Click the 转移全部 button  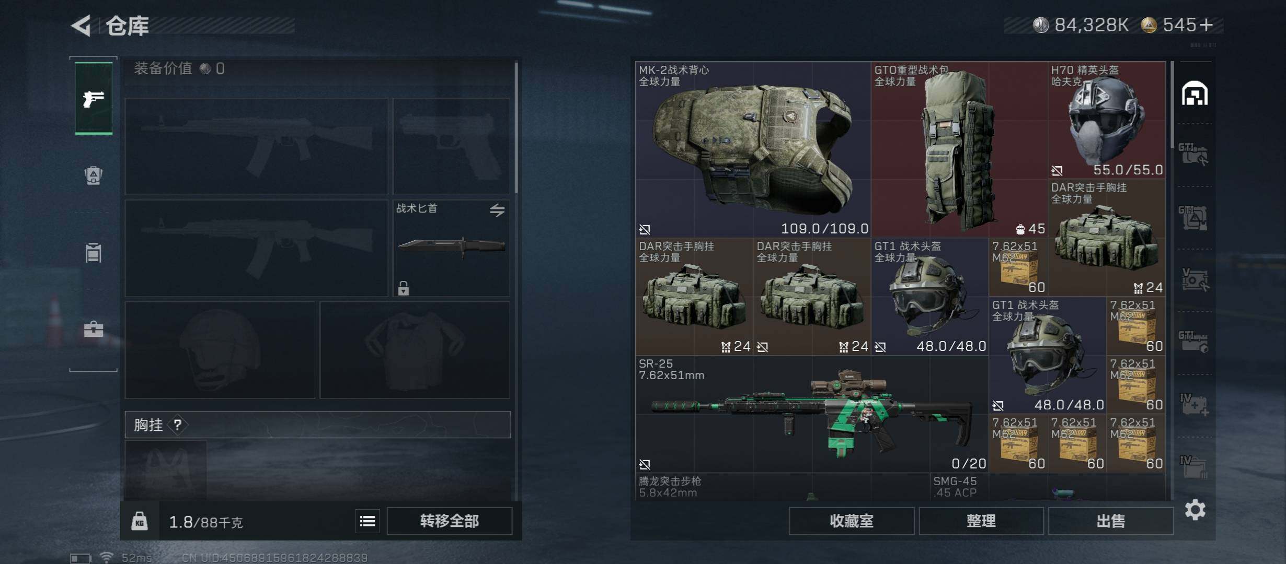tap(450, 521)
